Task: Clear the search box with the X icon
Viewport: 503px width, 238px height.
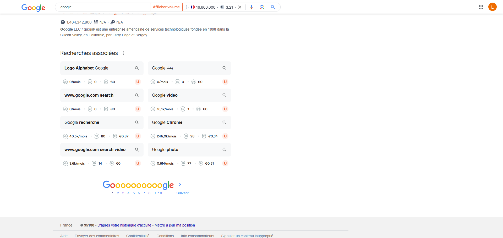Action: coord(239,7)
